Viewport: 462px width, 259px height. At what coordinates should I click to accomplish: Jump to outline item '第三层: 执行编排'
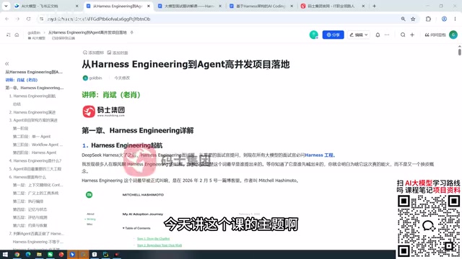click(28, 201)
